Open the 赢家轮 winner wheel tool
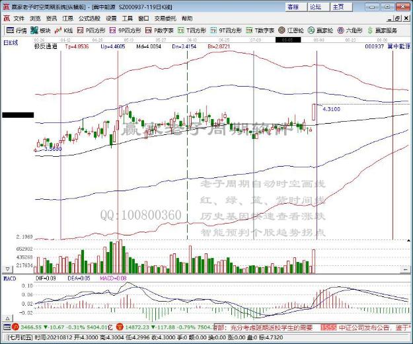This screenshot has height=344, width=413. [x=320, y=30]
